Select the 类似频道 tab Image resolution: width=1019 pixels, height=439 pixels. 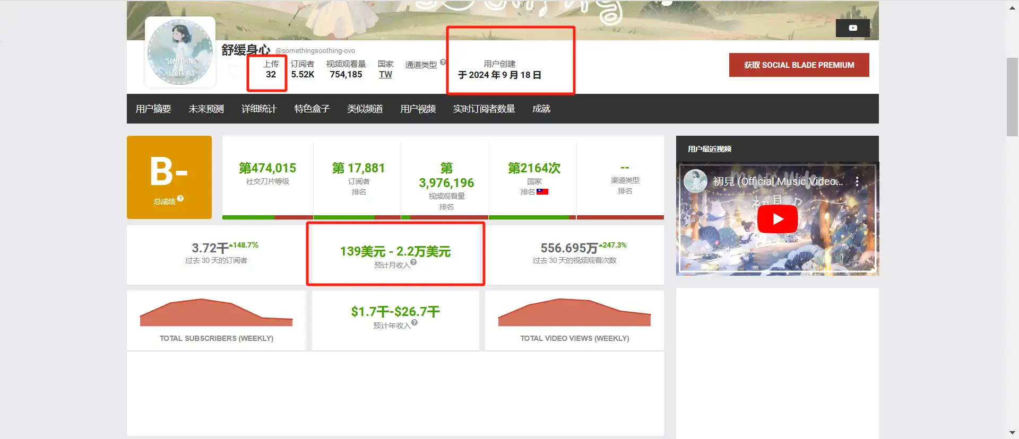click(x=365, y=109)
